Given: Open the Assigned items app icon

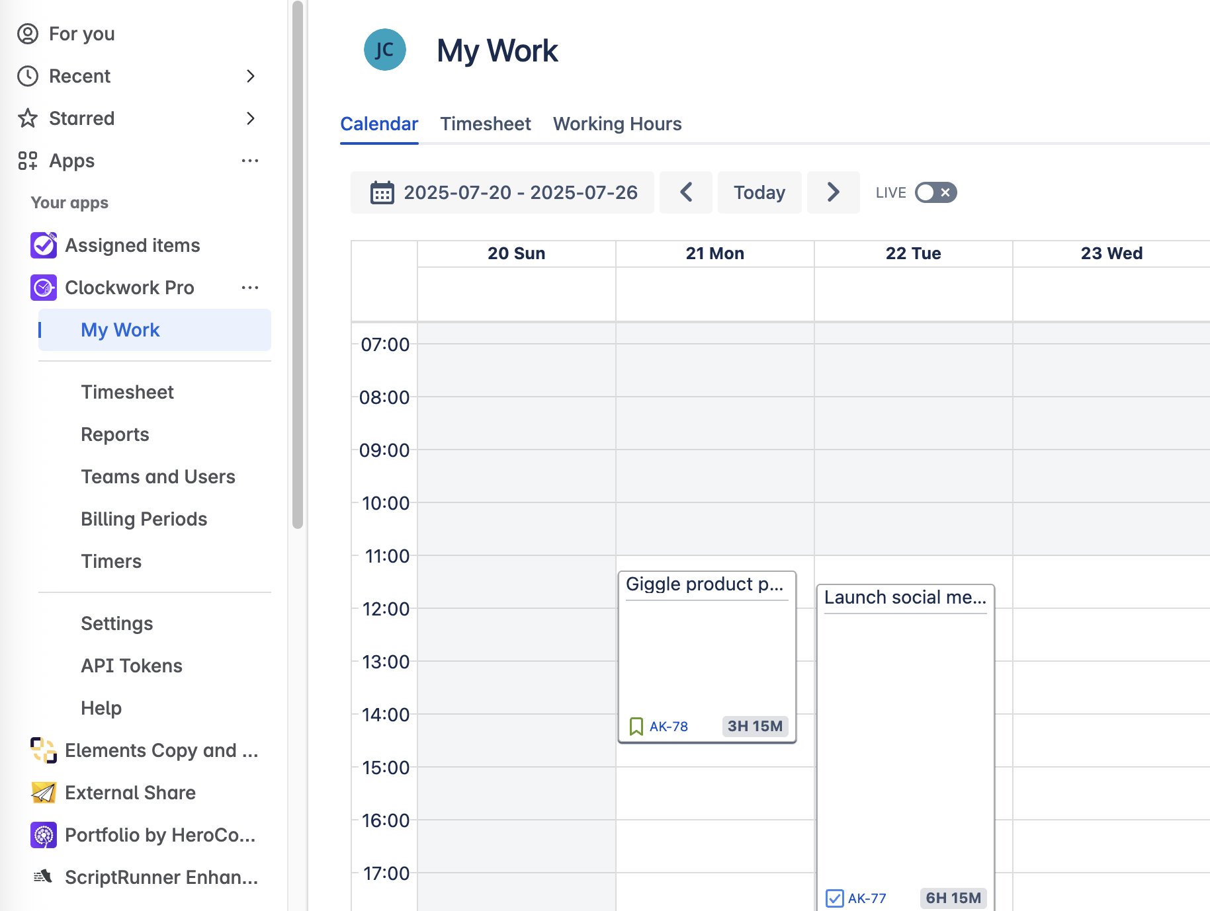Looking at the screenshot, I should [44, 245].
